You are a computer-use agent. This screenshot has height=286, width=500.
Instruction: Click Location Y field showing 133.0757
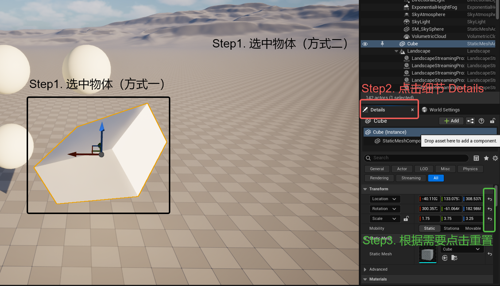pyautogui.click(x=451, y=199)
